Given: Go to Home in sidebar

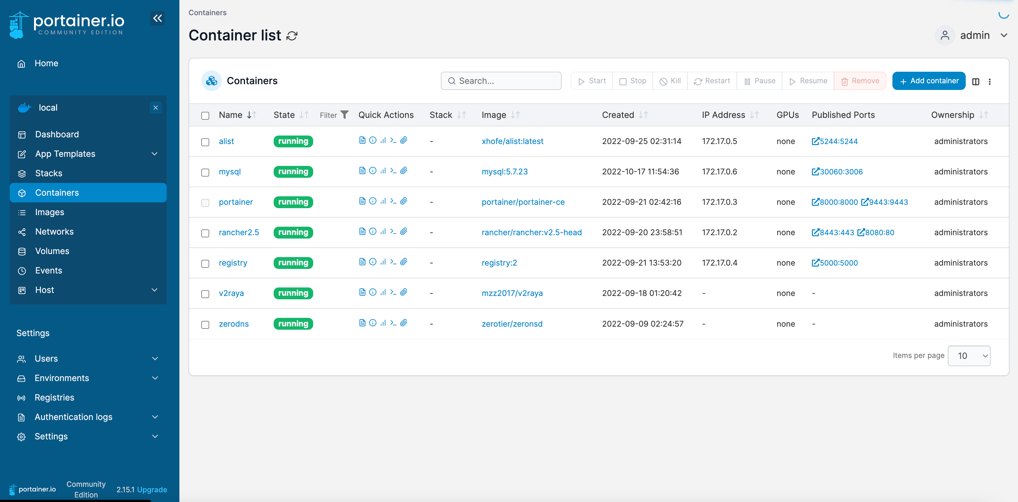Looking at the screenshot, I should pos(46,63).
